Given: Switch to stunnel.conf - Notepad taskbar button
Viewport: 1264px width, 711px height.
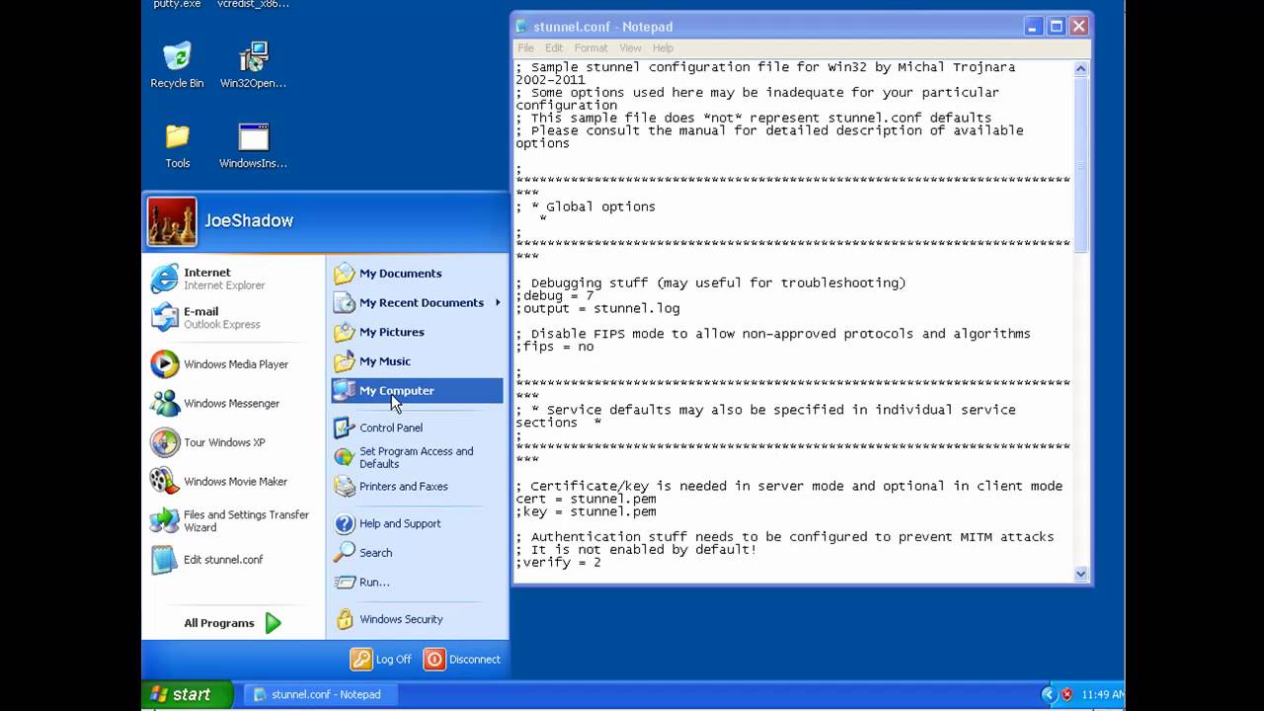Looking at the screenshot, I should click(x=321, y=694).
